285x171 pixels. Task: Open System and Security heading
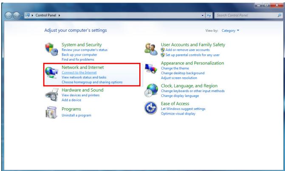tap(82, 45)
